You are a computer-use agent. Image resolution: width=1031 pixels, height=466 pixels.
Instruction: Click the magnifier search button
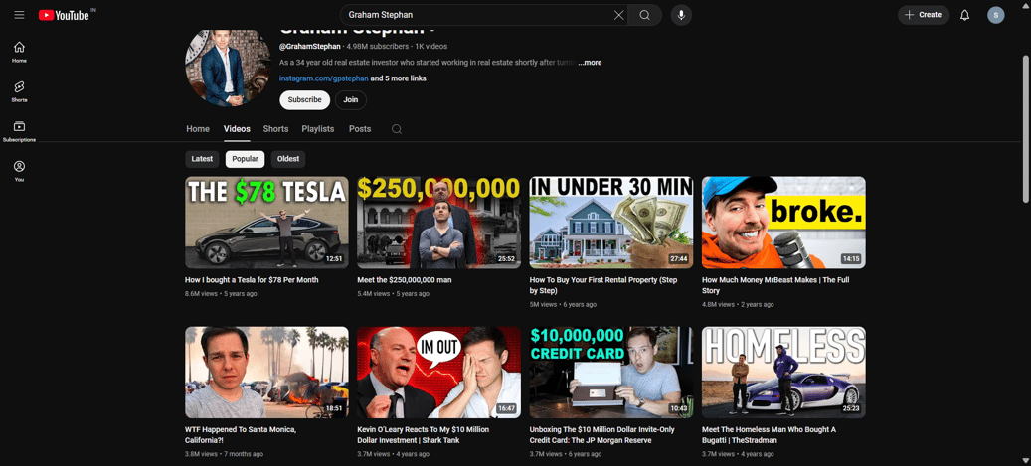pyautogui.click(x=645, y=15)
